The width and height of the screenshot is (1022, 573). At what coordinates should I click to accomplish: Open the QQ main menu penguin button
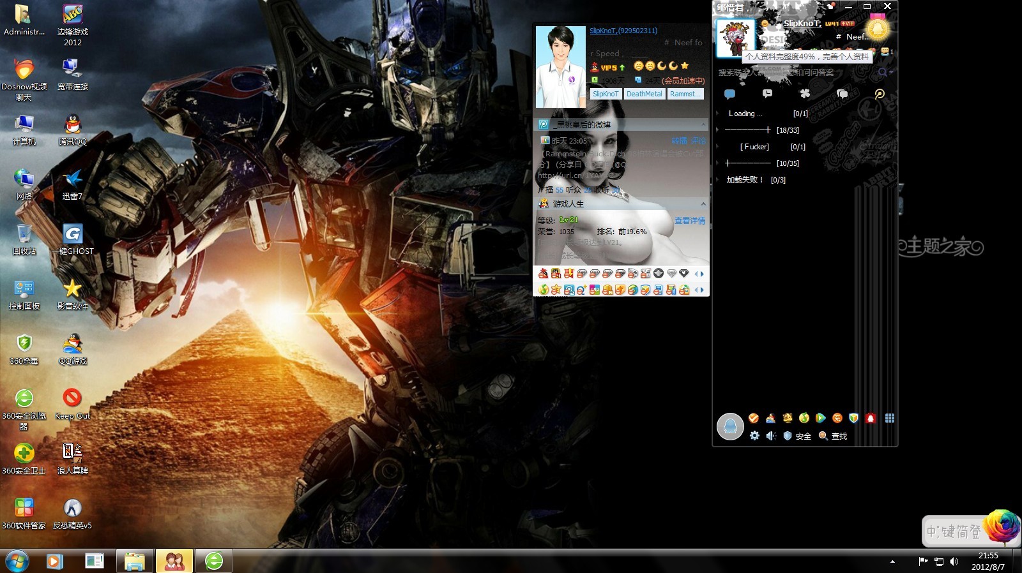[x=730, y=426]
